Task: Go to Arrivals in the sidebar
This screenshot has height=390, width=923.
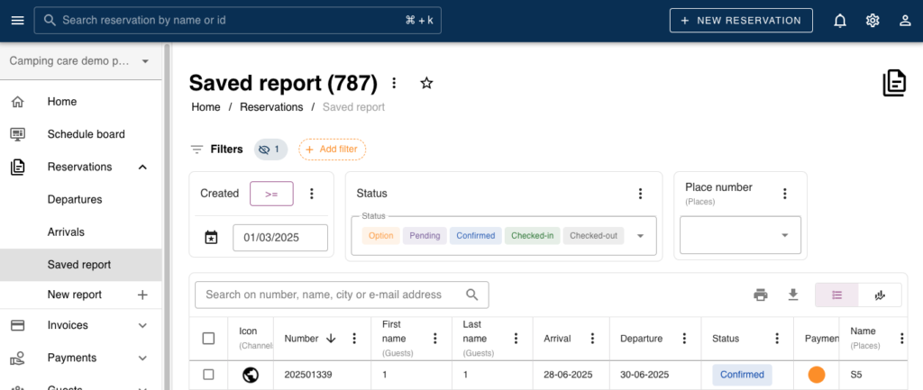Action: pyautogui.click(x=66, y=231)
